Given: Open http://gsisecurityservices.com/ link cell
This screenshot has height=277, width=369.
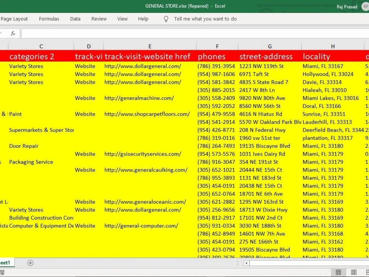Looking at the screenshot, I should pyautogui.click(x=150, y=154).
